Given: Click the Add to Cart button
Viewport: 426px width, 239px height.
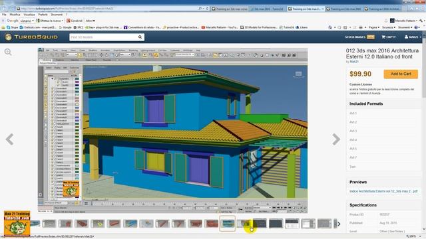Looking at the screenshot, I should click(401, 74).
